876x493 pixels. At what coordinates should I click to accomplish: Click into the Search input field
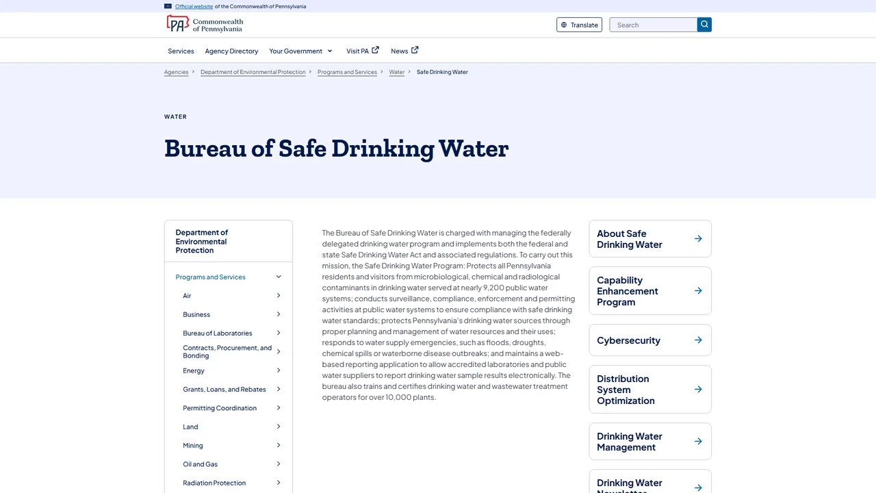pyautogui.click(x=654, y=25)
